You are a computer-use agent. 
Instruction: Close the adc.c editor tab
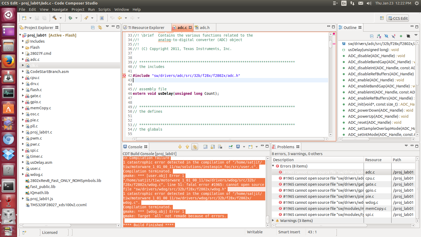190,27
